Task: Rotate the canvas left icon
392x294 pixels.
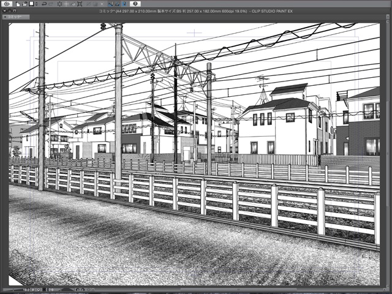Action: click(78, 290)
